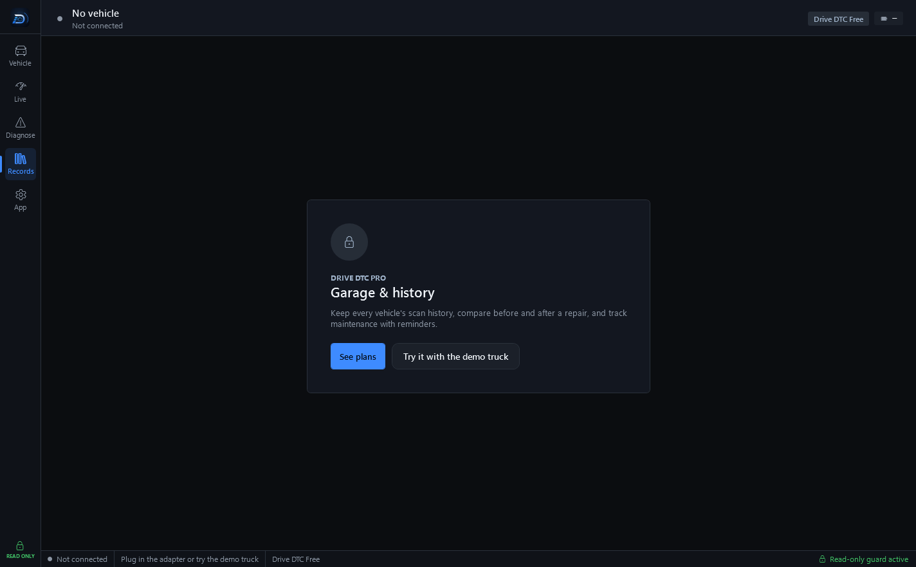This screenshot has height=567, width=916.
Task: Click the READ ONLY lock icon in sidebar
Action: coord(20,546)
